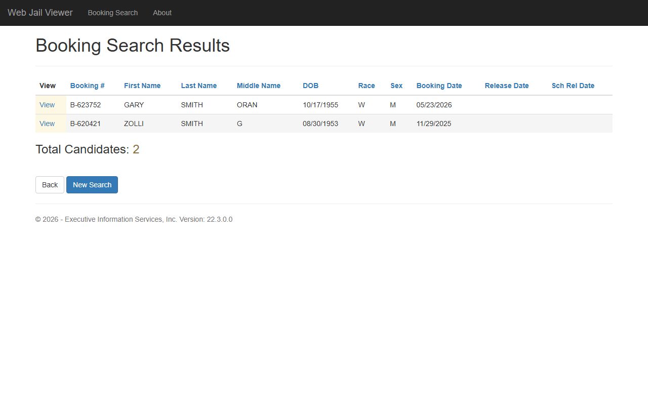Viewport: 648px width, 405px height.
Task: Click the Booking Search Results heading
Action: 133,46
